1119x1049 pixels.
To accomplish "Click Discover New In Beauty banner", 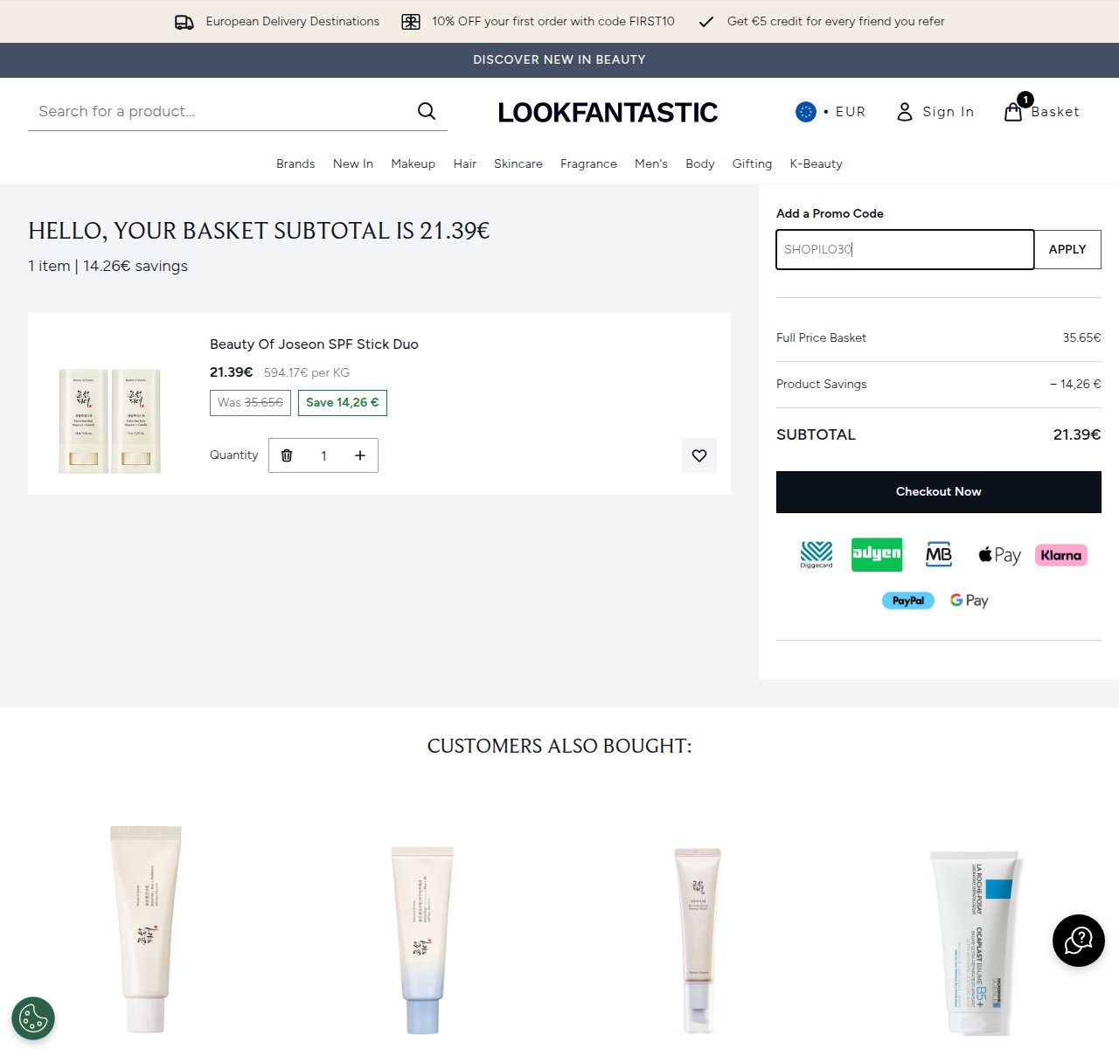I will 559,60.
